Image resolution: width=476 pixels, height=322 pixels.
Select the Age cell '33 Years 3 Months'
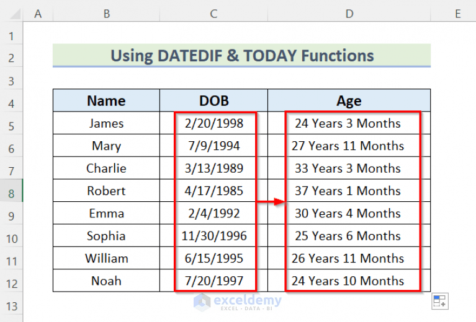point(349,168)
